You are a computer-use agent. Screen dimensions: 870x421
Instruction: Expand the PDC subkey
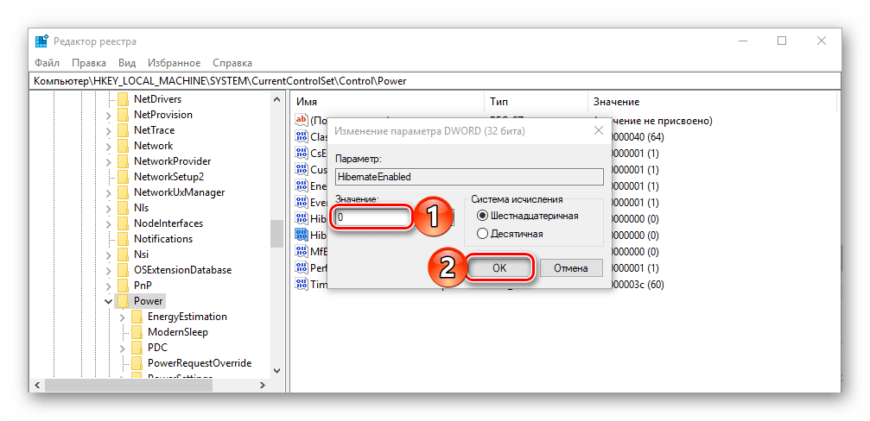pyautogui.click(x=122, y=348)
